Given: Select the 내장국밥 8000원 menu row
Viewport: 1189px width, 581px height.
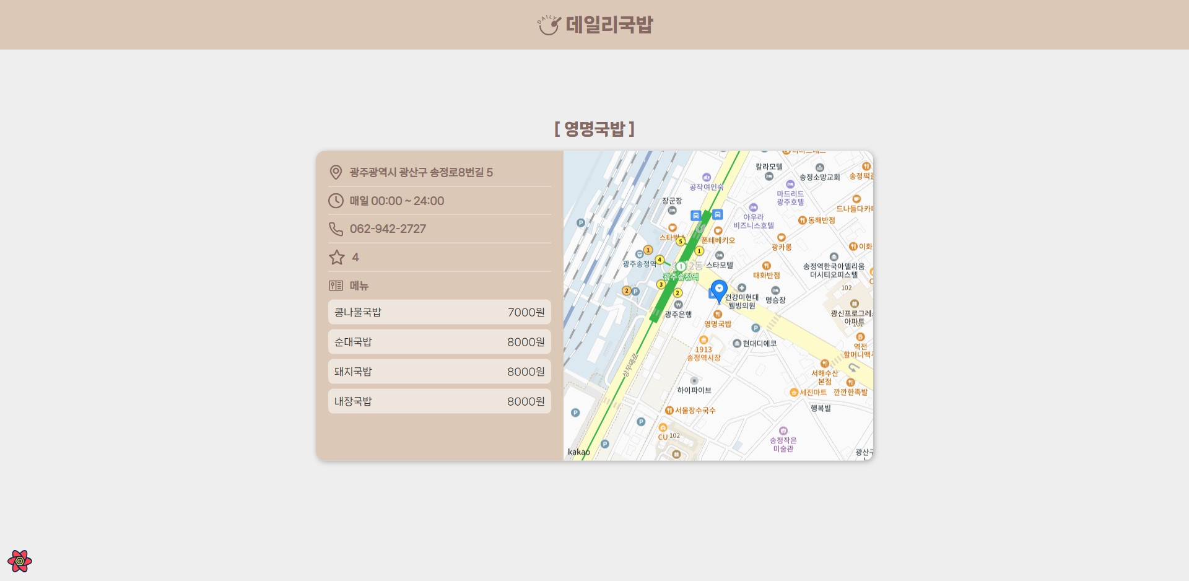Looking at the screenshot, I should [x=440, y=401].
